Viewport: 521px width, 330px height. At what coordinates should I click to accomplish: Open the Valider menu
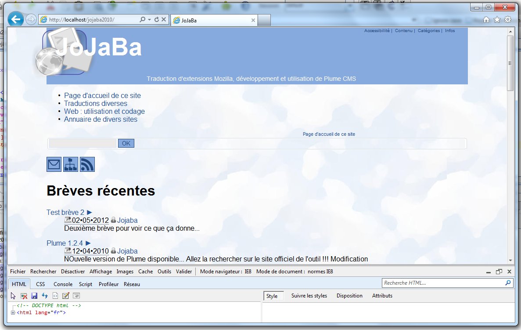[184, 272]
